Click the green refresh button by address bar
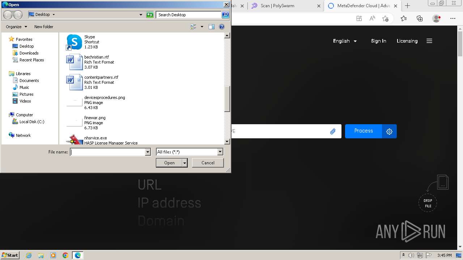Screen dimensions: 463x260 [150, 15]
